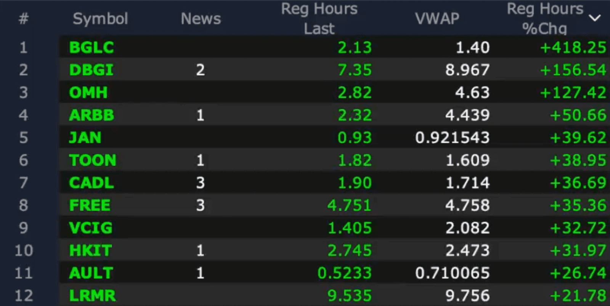Screen dimensions: 610x306
Task: Open sort dropdown on Reg Hours %Chg column
Action: point(595,18)
